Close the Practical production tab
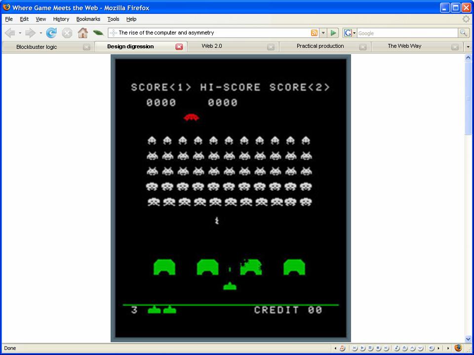The image size is (474, 355). (363, 47)
